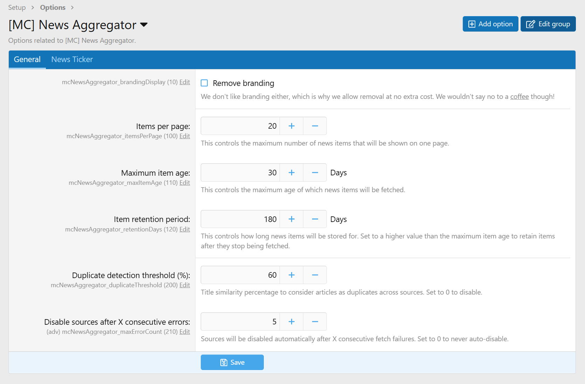Save the options form
This screenshot has width=585, height=384.
[x=232, y=362]
